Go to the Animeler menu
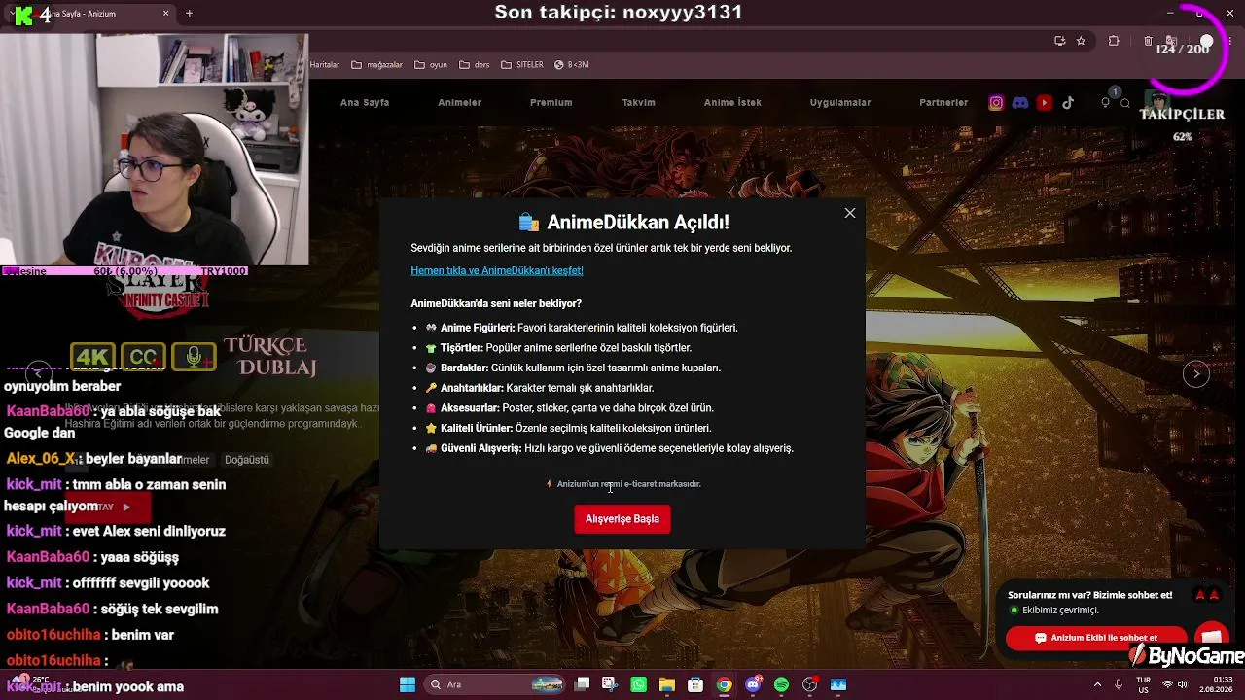Image resolution: width=1245 pixels, height=700 pixels. pyautogui.click(x=459, y=102)
